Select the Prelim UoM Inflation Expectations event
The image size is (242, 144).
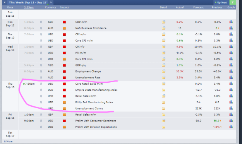click(x=96, y=127)
